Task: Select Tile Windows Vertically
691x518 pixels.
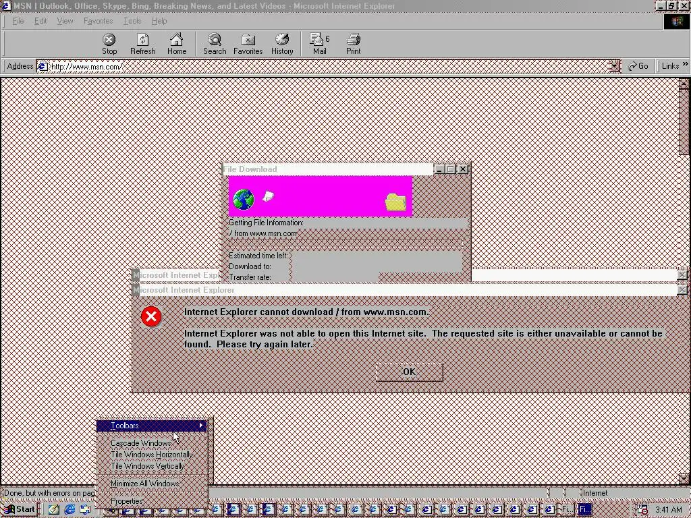Action: (x=152, y=465)
